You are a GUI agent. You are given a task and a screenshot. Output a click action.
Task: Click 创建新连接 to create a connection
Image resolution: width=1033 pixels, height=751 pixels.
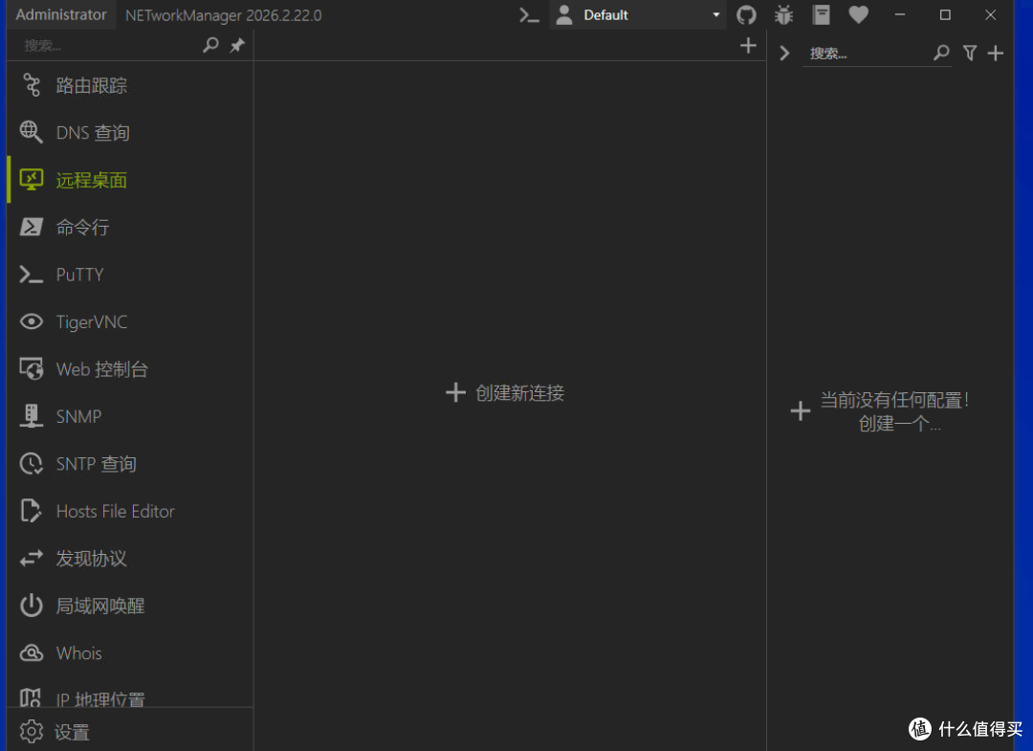pos(505,392)
